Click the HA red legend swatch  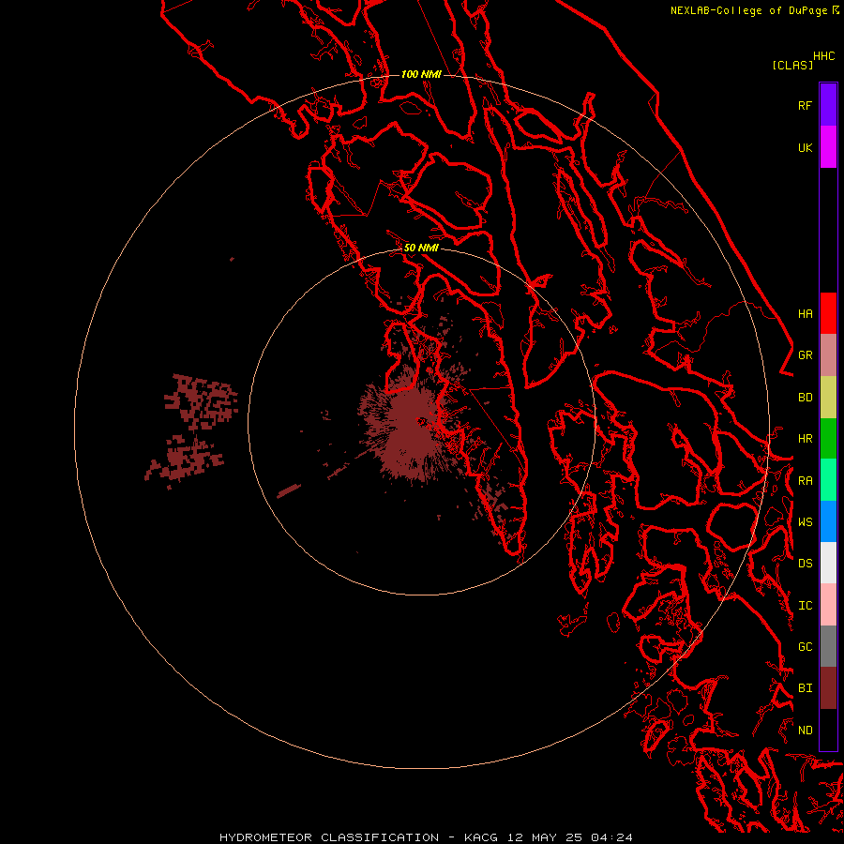pyautogui.click(x=828, y=313)
